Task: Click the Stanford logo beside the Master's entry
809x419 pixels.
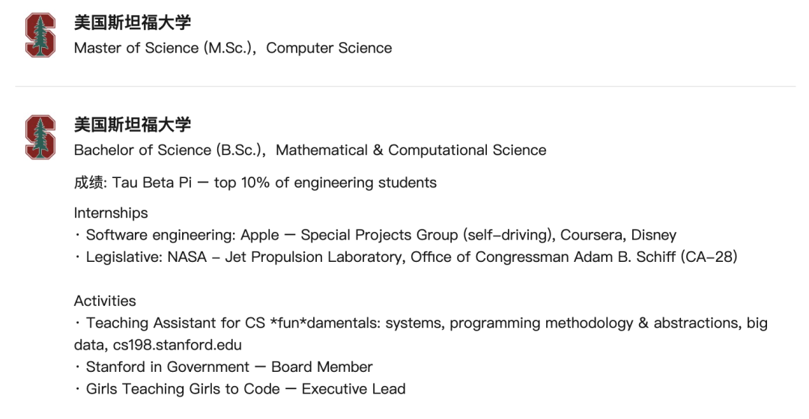Action: point(40,35)
